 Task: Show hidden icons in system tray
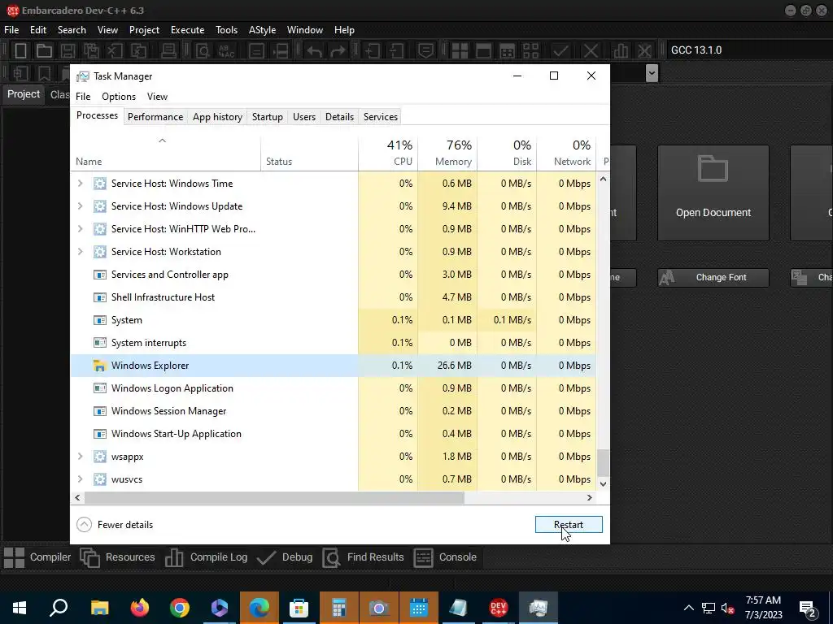click(x=688, y=608)
